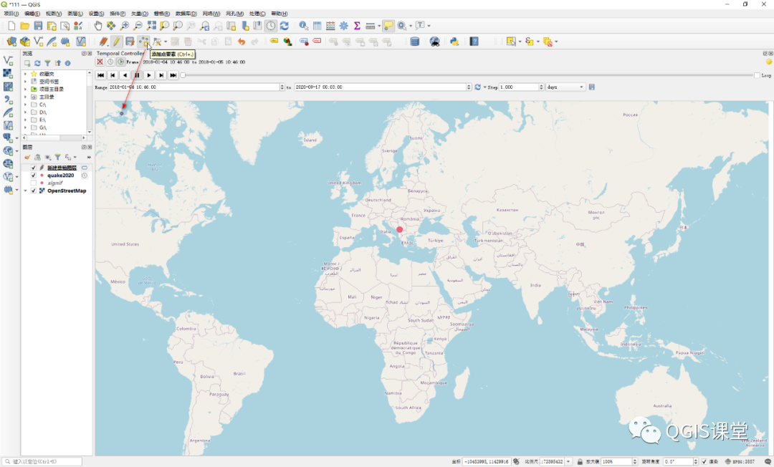Choose the Zoom In magnifier tool
Screen dimensions: 774x467
pos(125,26)
